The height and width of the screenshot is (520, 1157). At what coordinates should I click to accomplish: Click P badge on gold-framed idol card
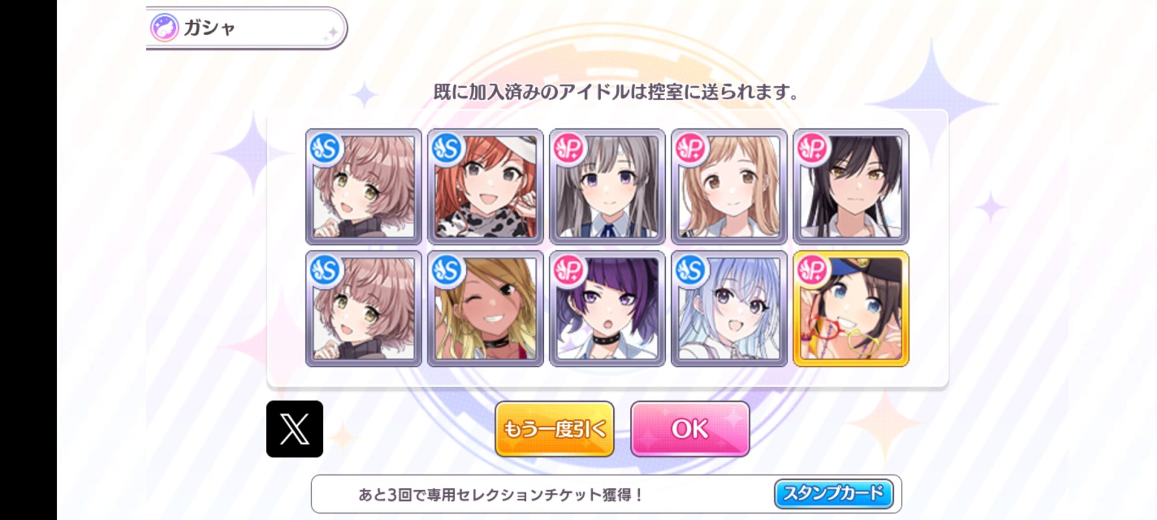coord(813,270)
